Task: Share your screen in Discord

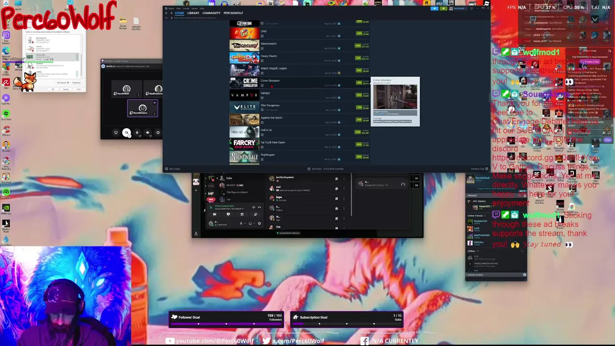Action: (228, 214)
